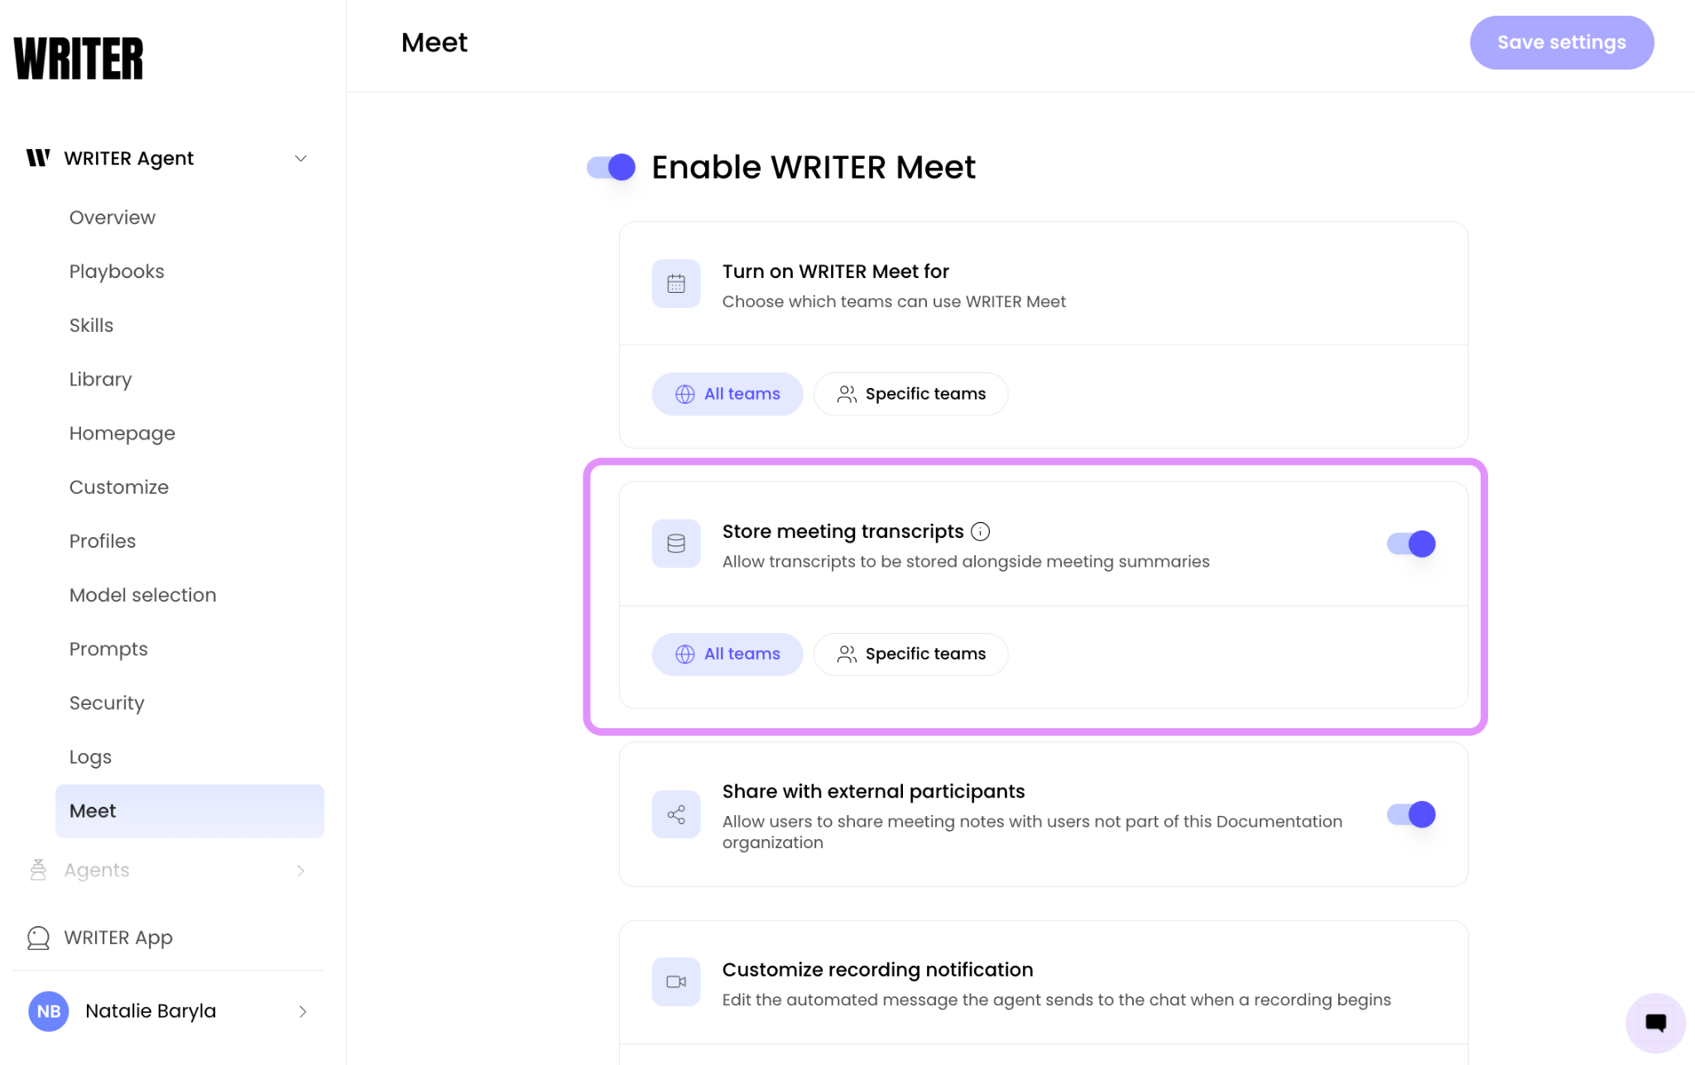Click the info icon beside Store meeting transcripts
This screenshot has height=1065, width=1695.
(x=981, y=531)
